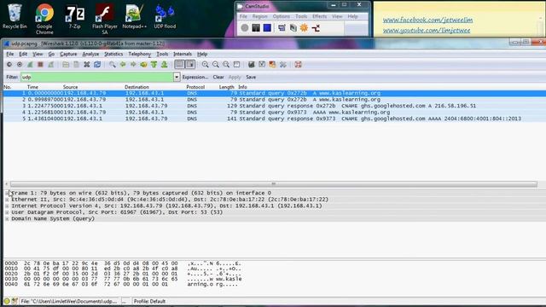This screenshot has width=546, height=307.
Task: Open the Internals menu
Action: click(183, 55)
